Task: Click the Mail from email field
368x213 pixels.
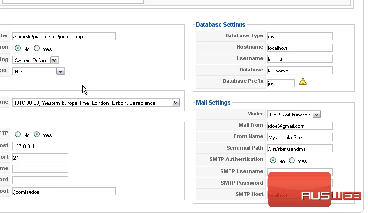Action: (300, 126)
